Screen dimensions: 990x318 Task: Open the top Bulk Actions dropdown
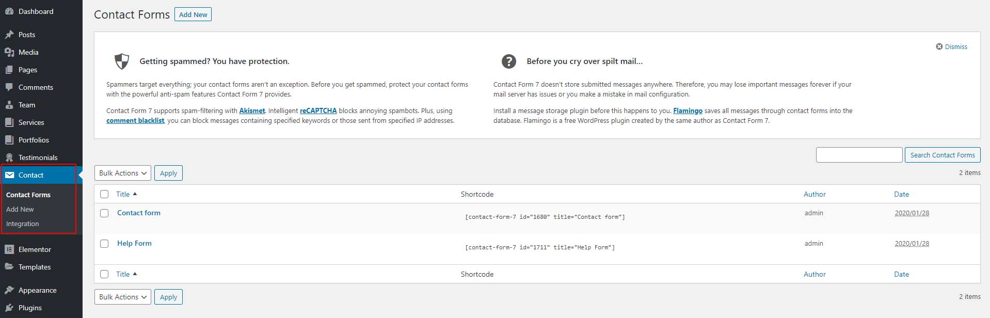[x=123, y=173]
